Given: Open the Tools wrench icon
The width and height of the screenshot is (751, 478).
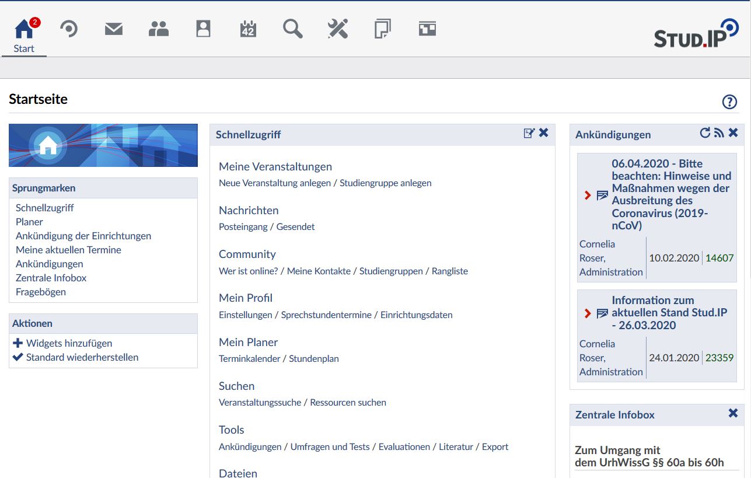Looking at the screenshot, I should [337, 27].
